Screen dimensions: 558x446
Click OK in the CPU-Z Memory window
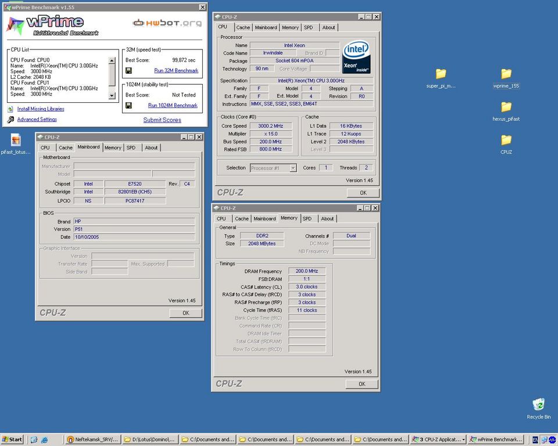362,384
